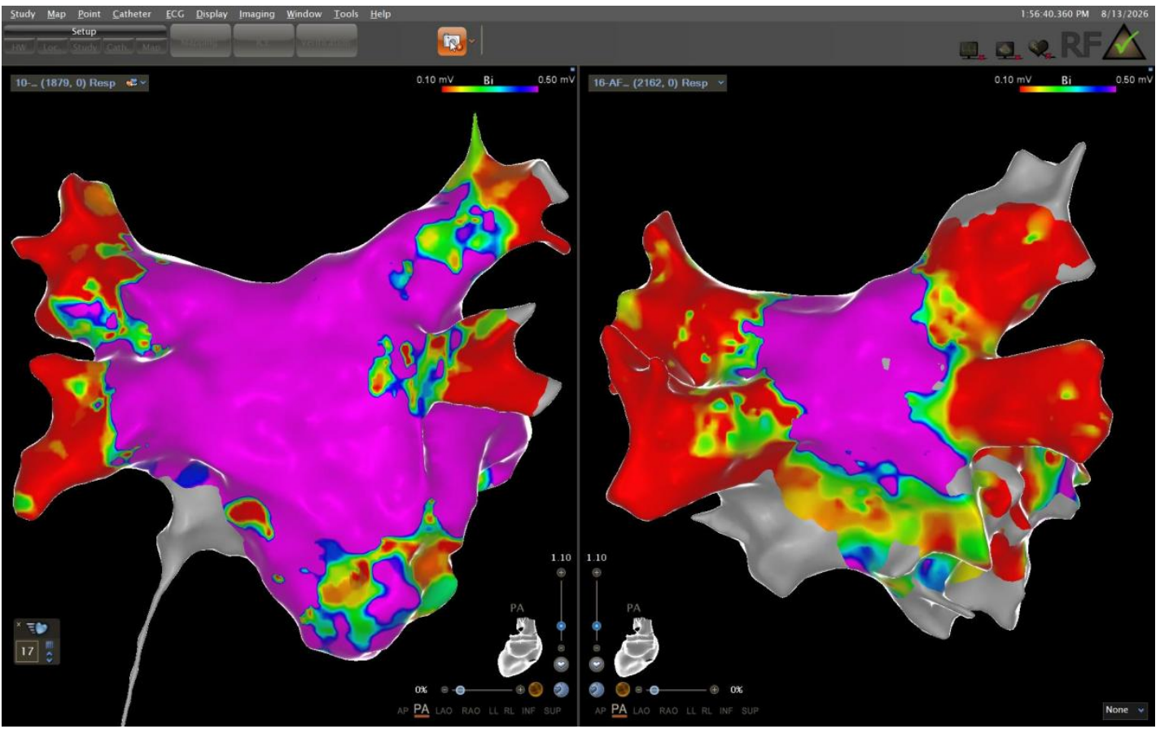Click the Setup button
The width and height of the screenshot is (1160, 729).
pos(84,31)
